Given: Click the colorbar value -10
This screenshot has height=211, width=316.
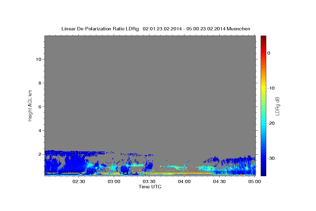Looking at the screenshot, I should pyautogui.click(x=271, y=88).
